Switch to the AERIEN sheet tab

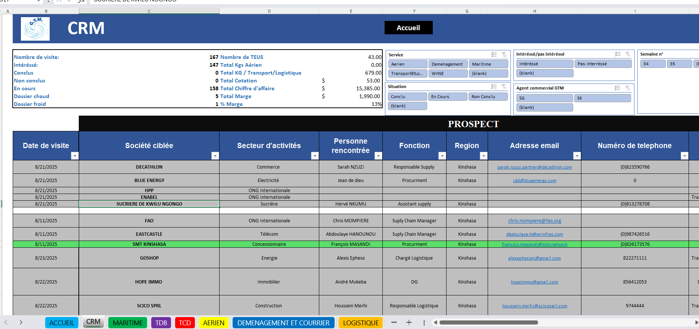click(214, 323)
